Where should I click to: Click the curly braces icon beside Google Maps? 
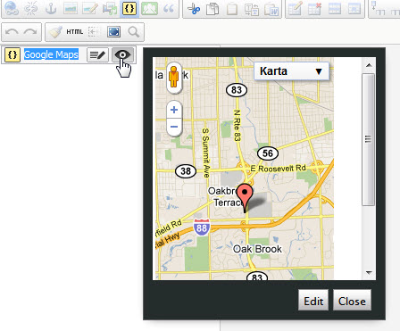(12, 54)
